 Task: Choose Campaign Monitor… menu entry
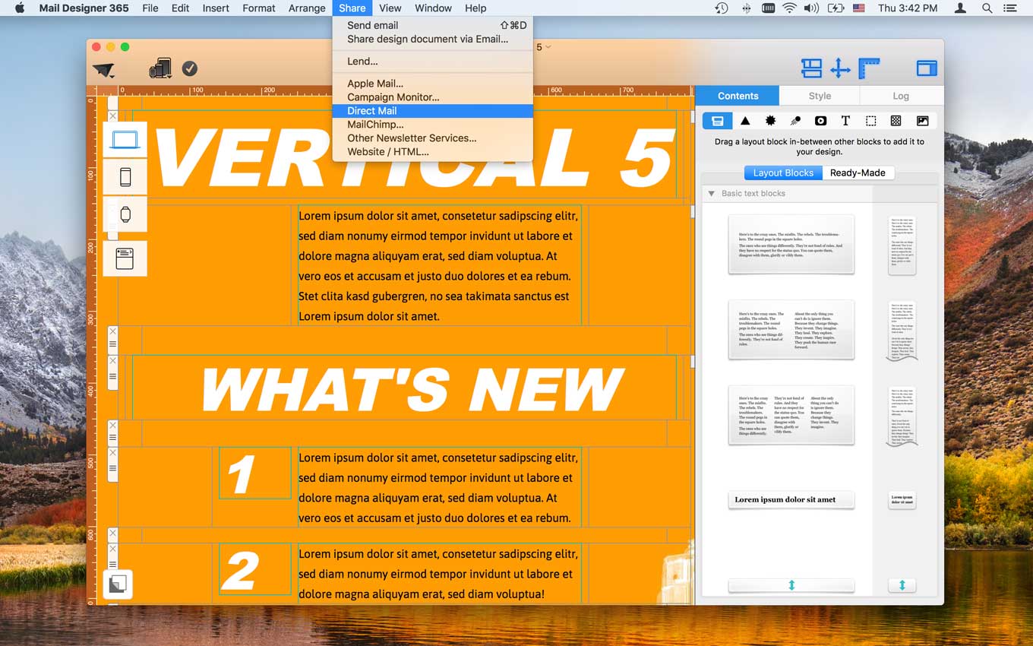433,97
